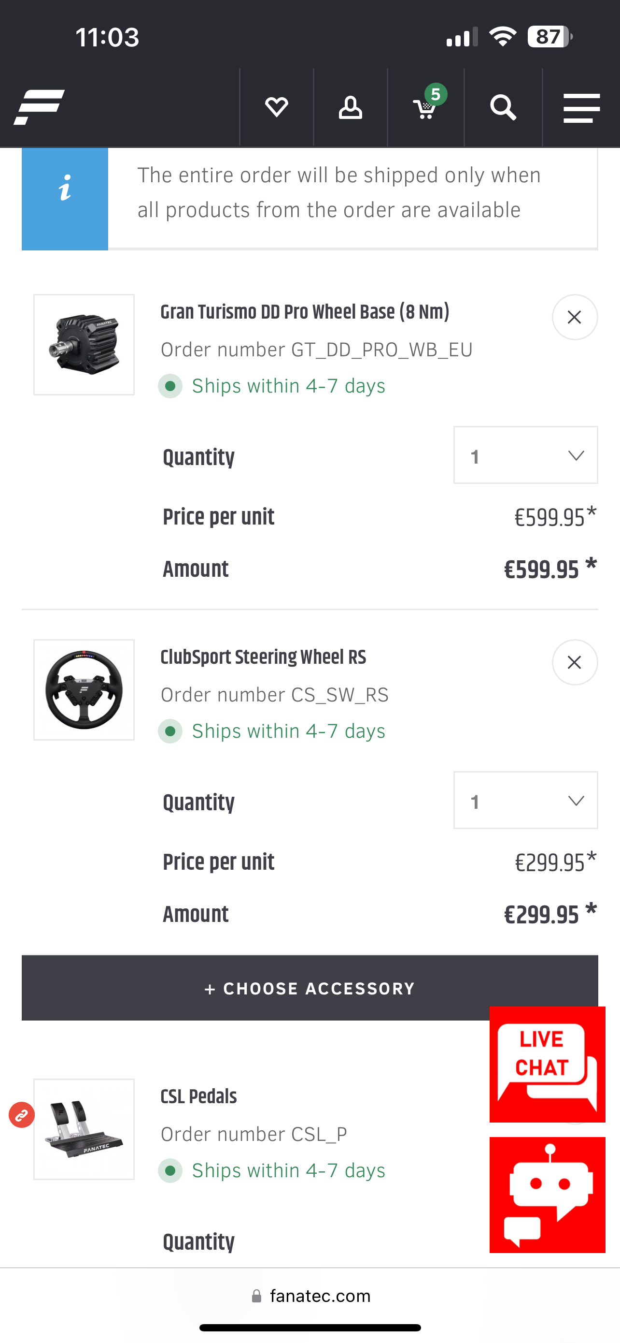Tap the blue info icon box
Image resolution: width=620 pixels, height=1343 pixels.
(x=65, y=199)
